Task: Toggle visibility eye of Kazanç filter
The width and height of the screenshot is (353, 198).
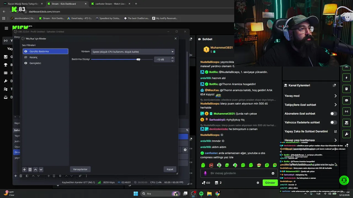Action: point(26,57)
